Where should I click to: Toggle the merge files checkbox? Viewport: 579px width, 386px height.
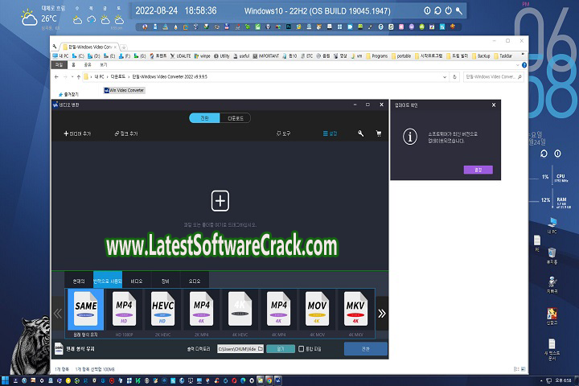pyautogui.click(x=301, y=349)
